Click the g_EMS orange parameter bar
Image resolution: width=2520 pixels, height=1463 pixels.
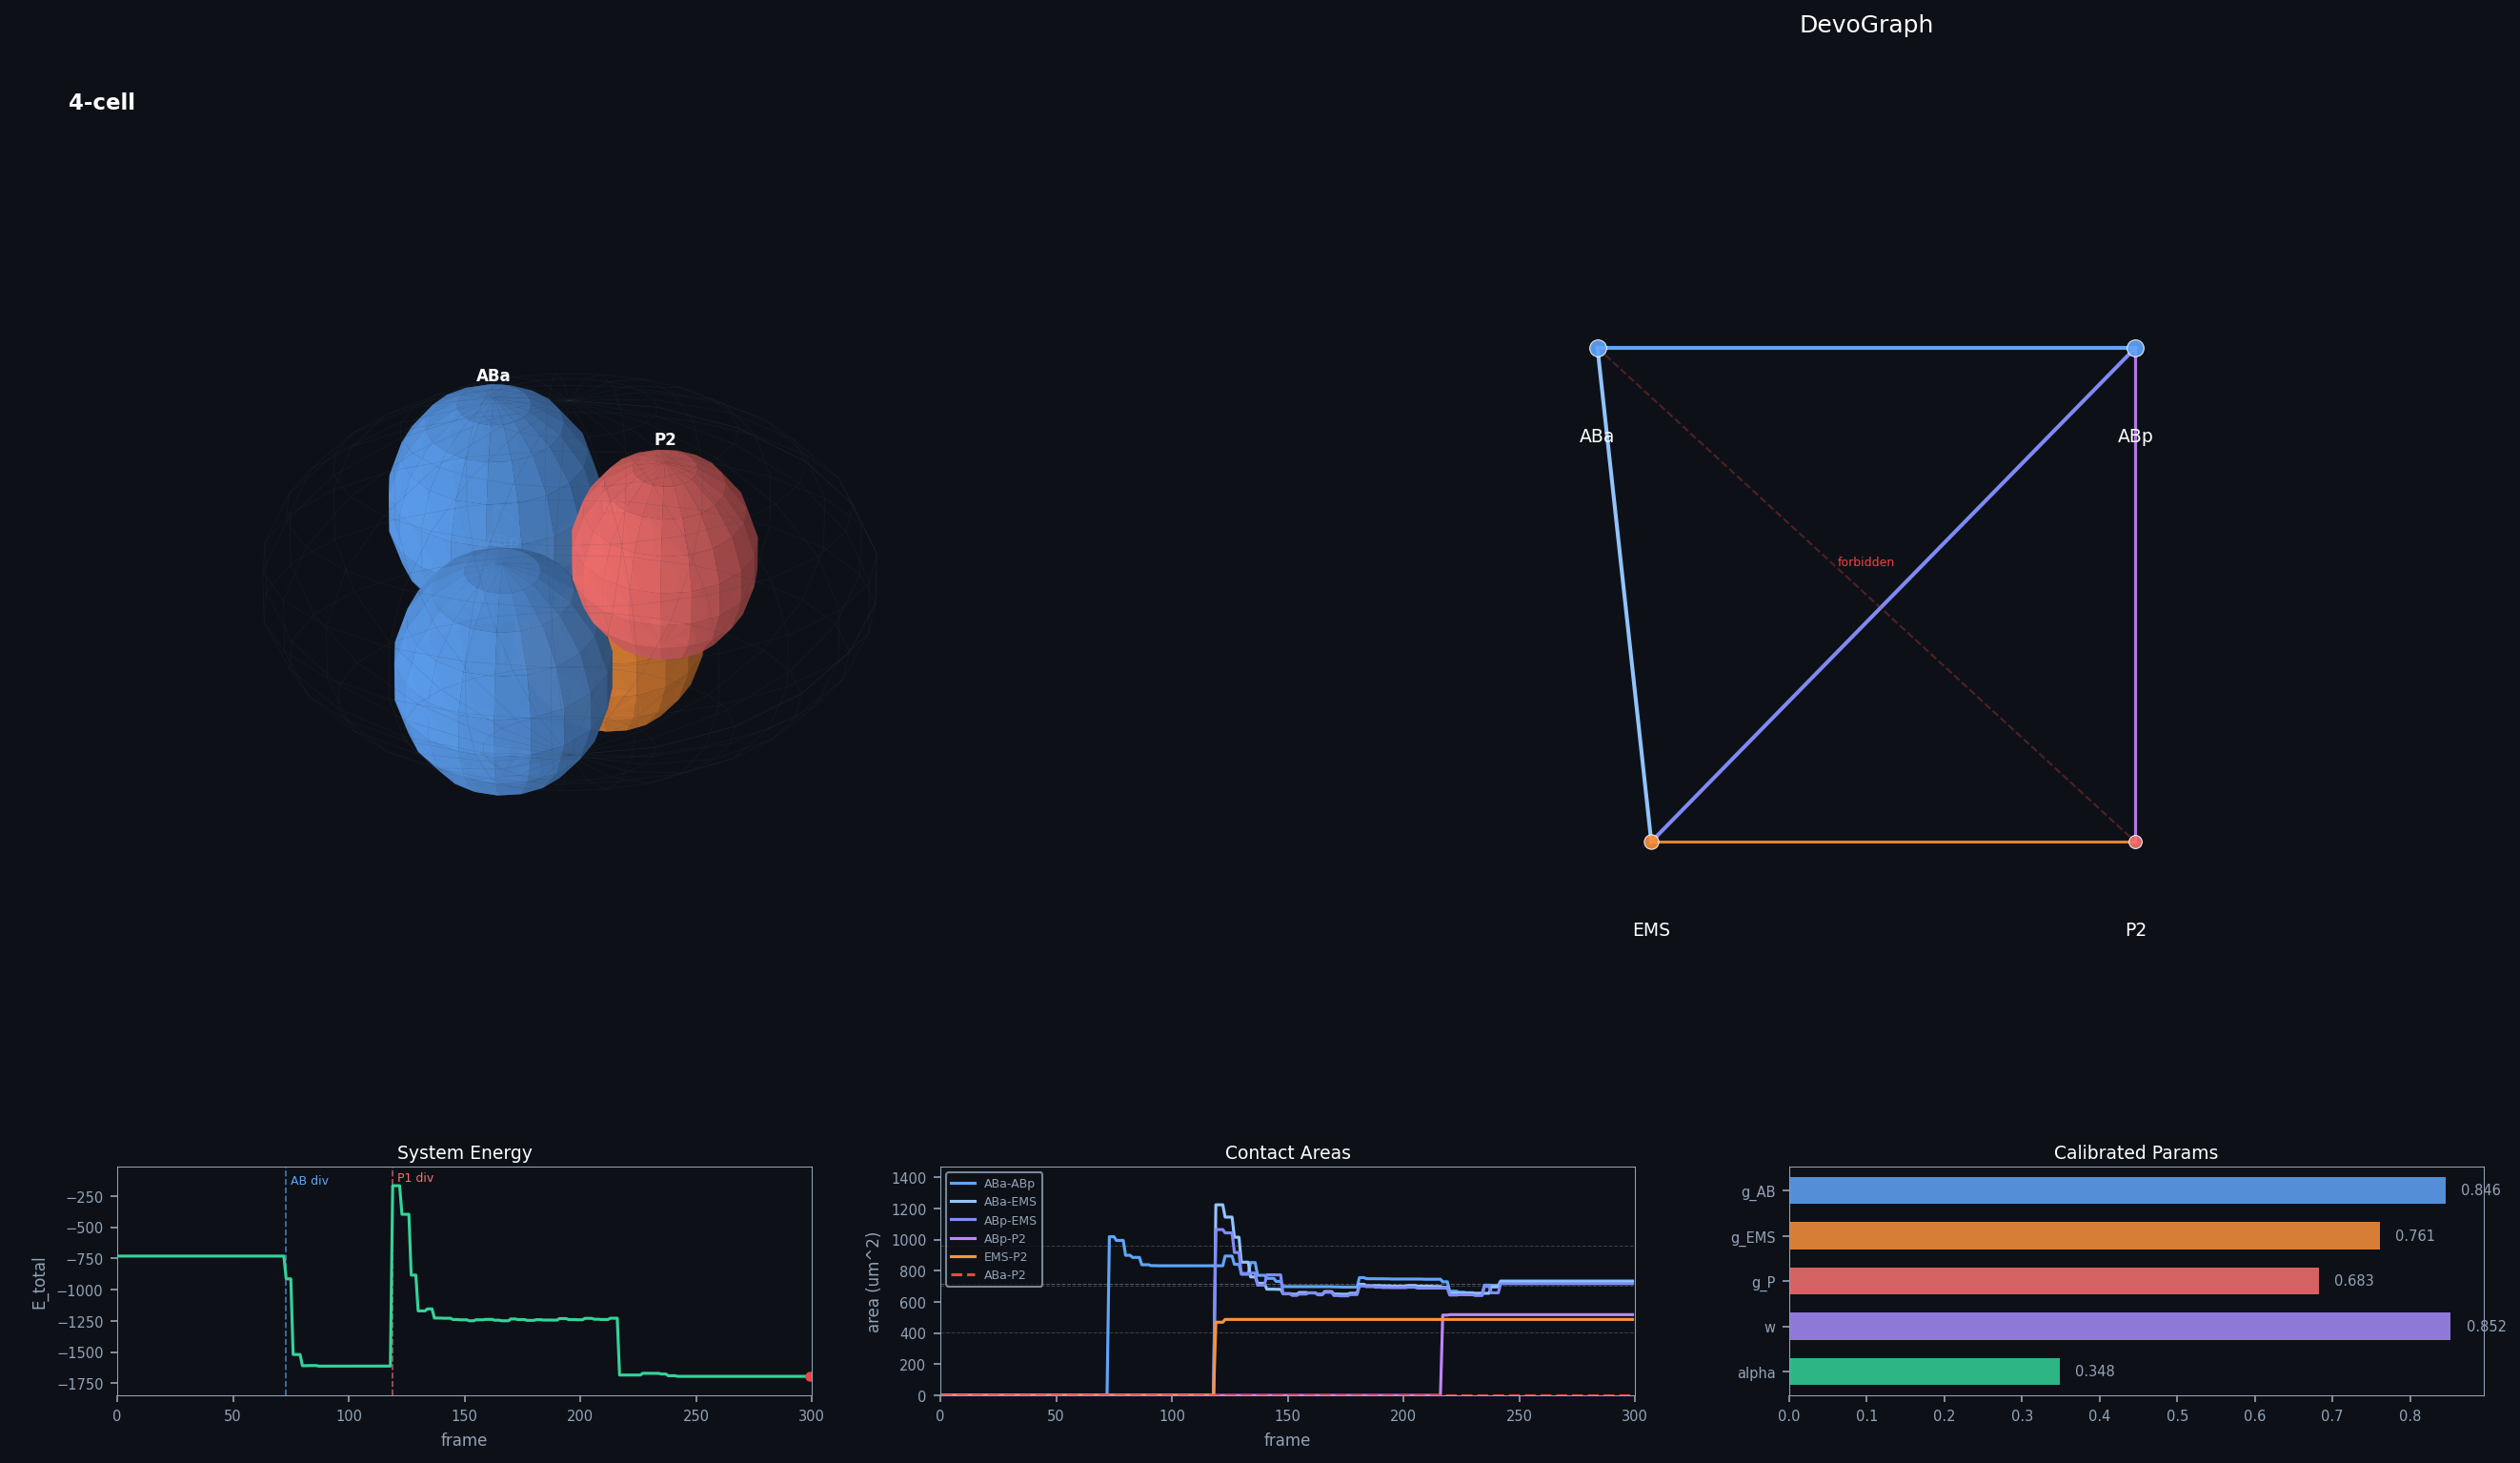click(x=2083, y=1236)
